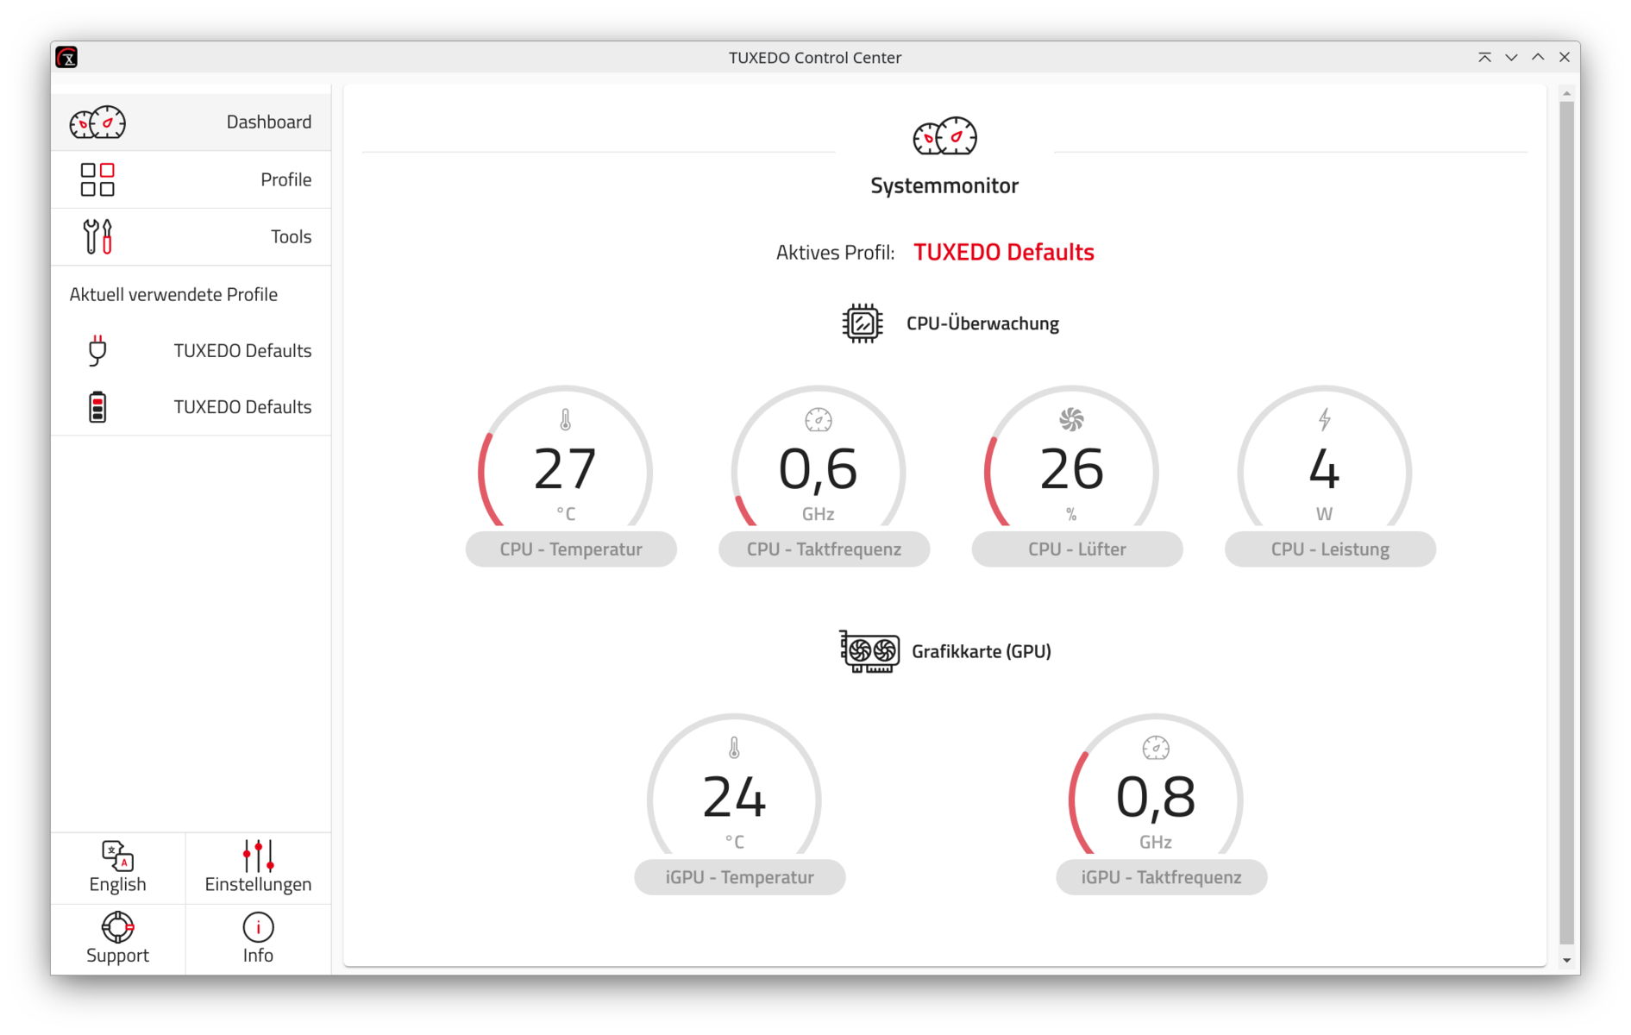Click the TUXEDO app icon in titlebar
The height and width of the screenshot is (1035, 1631).
point(66,58)
